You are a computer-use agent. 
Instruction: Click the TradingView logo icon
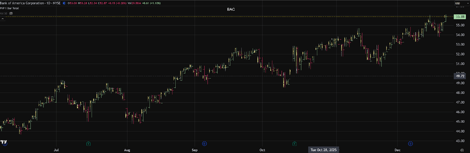coord(4,142)
